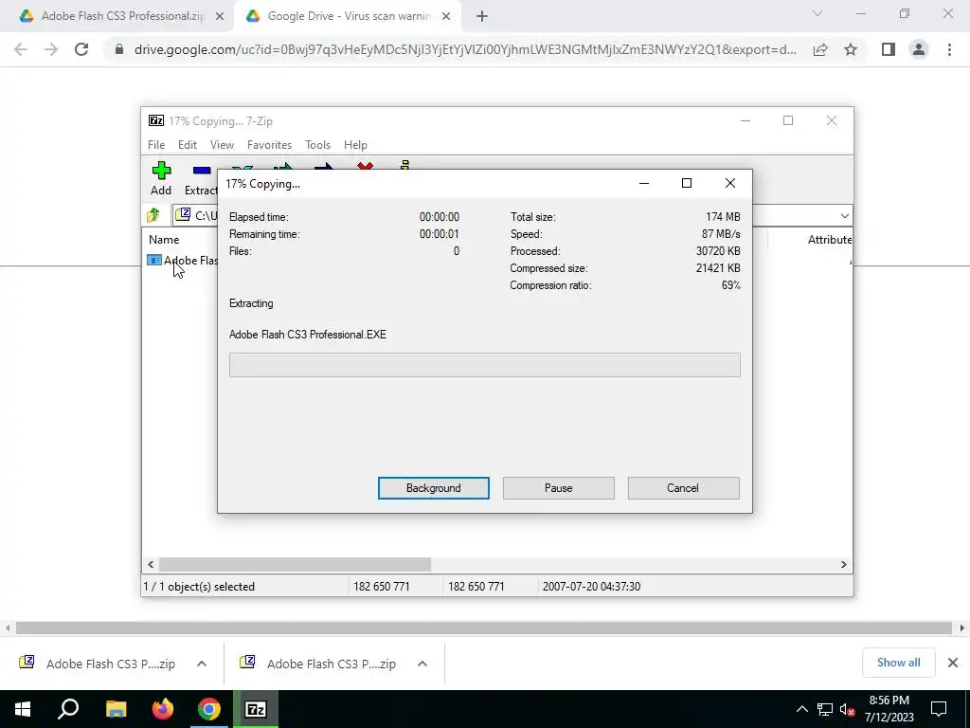Screen dimensions: 970x728
Task: Open options for the first downloaded zip
Action: 202,664
